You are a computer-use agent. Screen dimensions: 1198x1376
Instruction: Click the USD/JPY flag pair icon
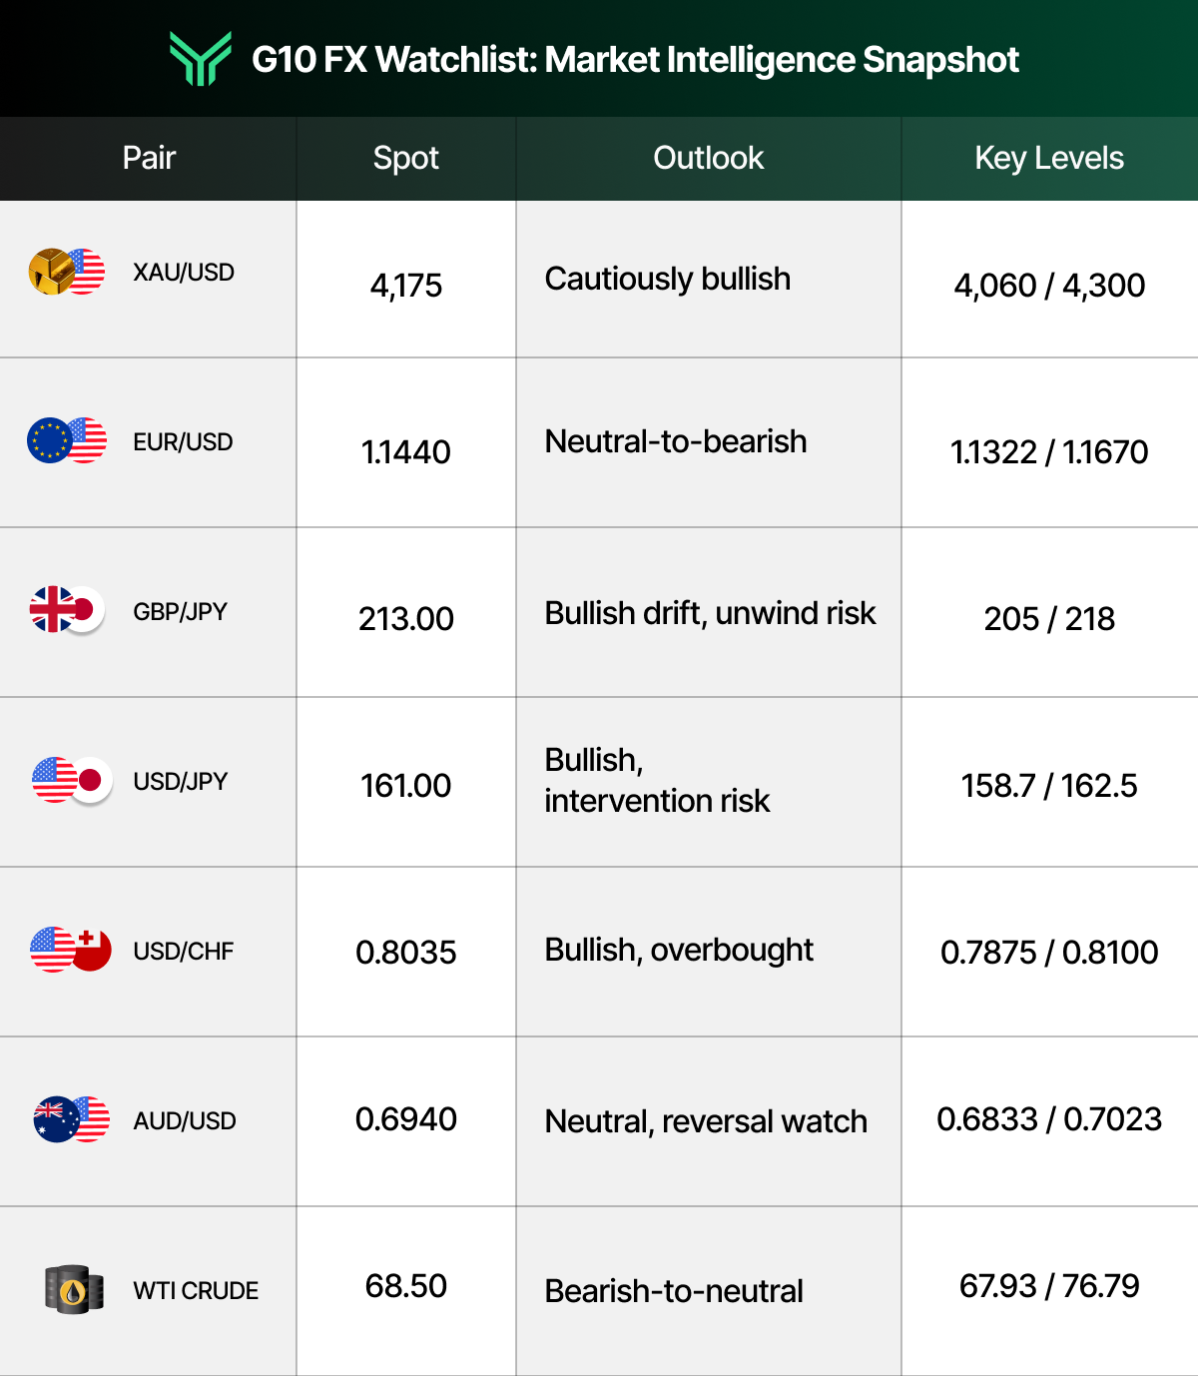pos(72,780)
